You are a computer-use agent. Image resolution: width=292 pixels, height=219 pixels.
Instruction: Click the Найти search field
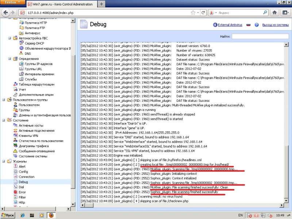tap(260, 36)
